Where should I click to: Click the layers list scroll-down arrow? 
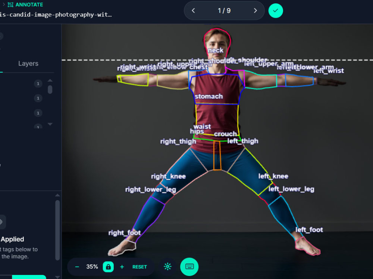tap(50, 124)
